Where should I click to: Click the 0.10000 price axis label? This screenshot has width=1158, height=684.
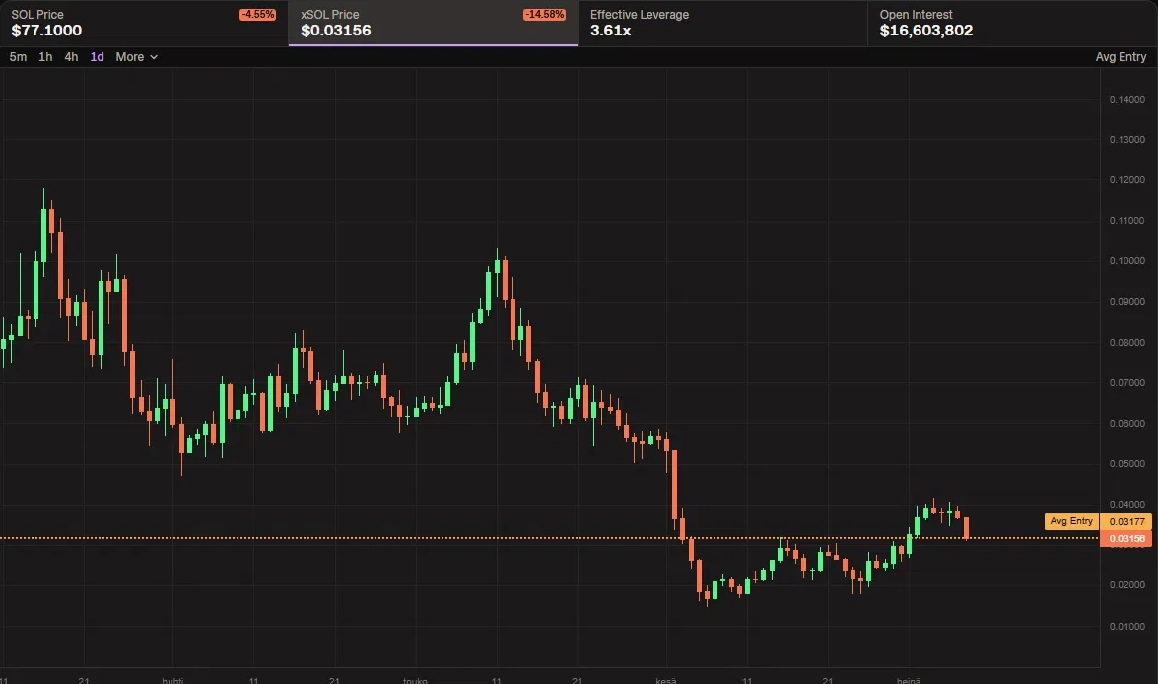coord(1127,261)
